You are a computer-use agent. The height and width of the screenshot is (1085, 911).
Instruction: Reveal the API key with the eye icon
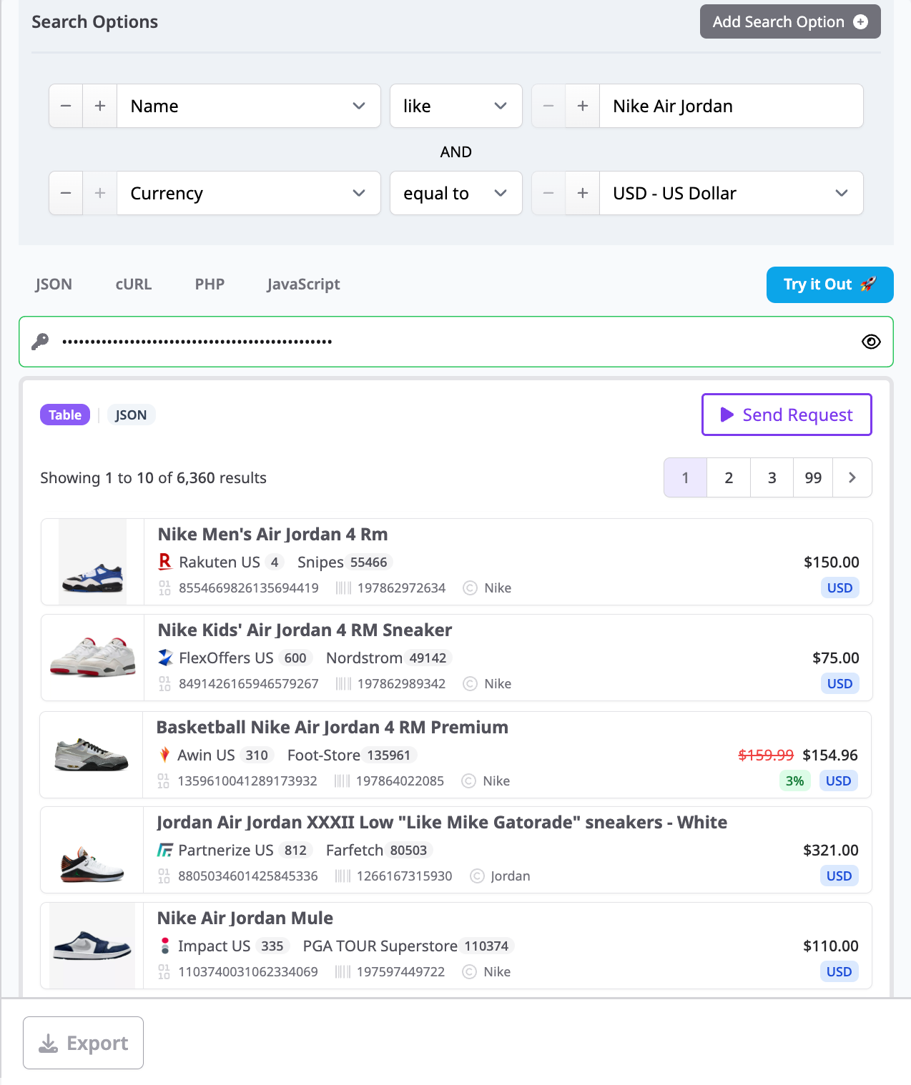[x=871, y=342]
